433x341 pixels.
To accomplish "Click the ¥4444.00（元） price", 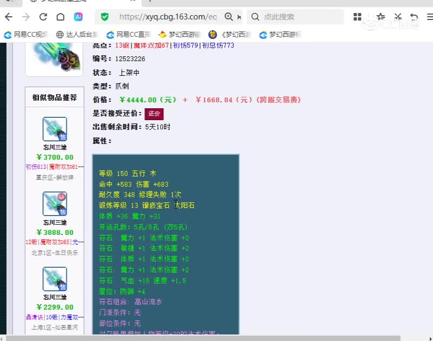I will 148,100.
